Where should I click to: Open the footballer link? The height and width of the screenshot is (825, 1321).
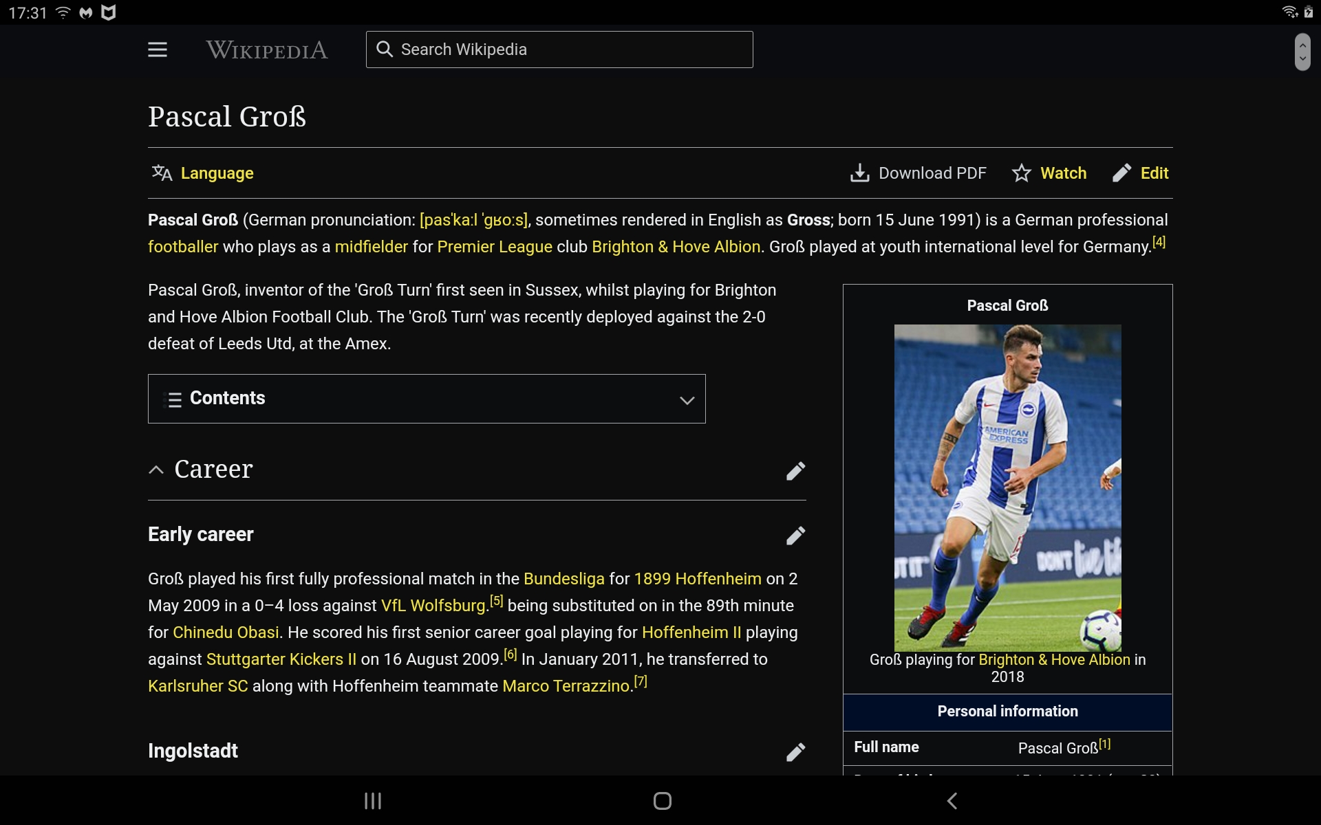click(183, 247)
